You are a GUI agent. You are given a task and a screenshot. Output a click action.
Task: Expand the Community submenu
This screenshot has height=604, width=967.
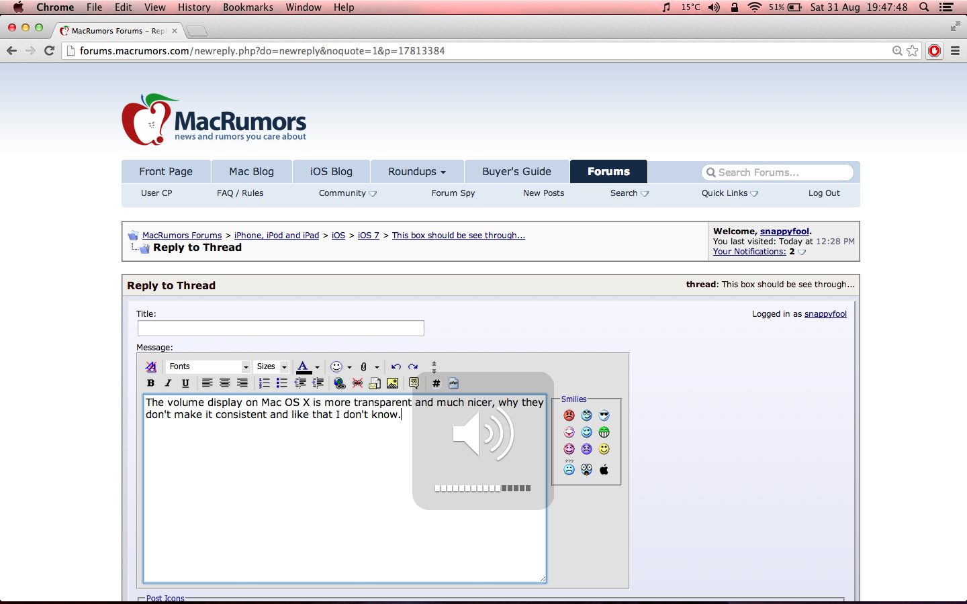tap(348, 193)
